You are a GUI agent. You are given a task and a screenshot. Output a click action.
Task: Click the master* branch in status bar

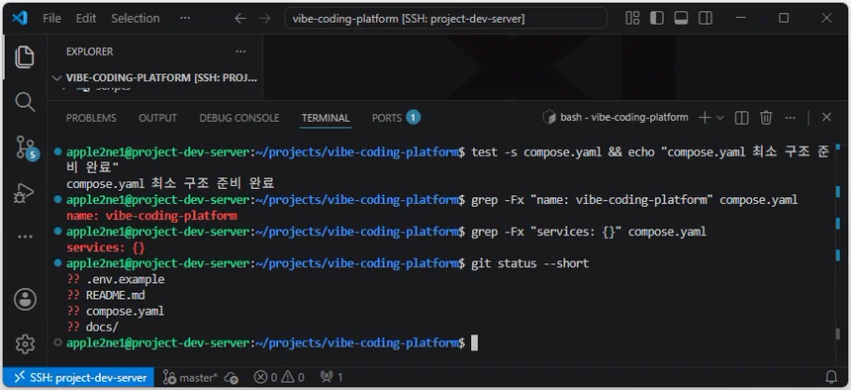click(x=191, y=377)
